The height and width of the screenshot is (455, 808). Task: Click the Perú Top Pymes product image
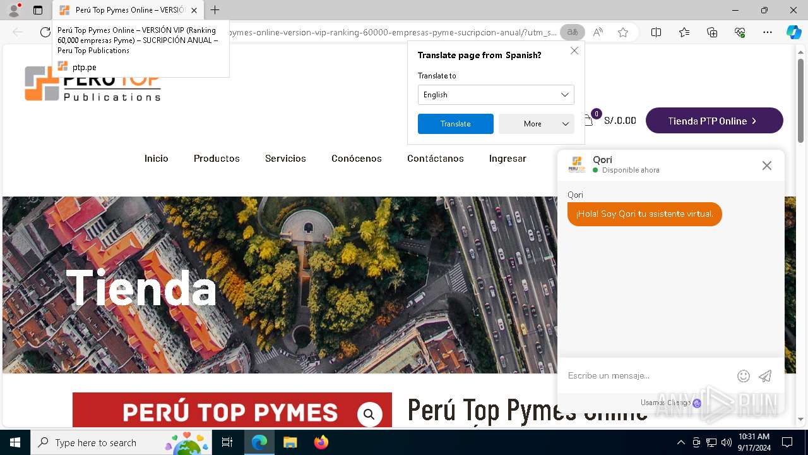[232, 409]
